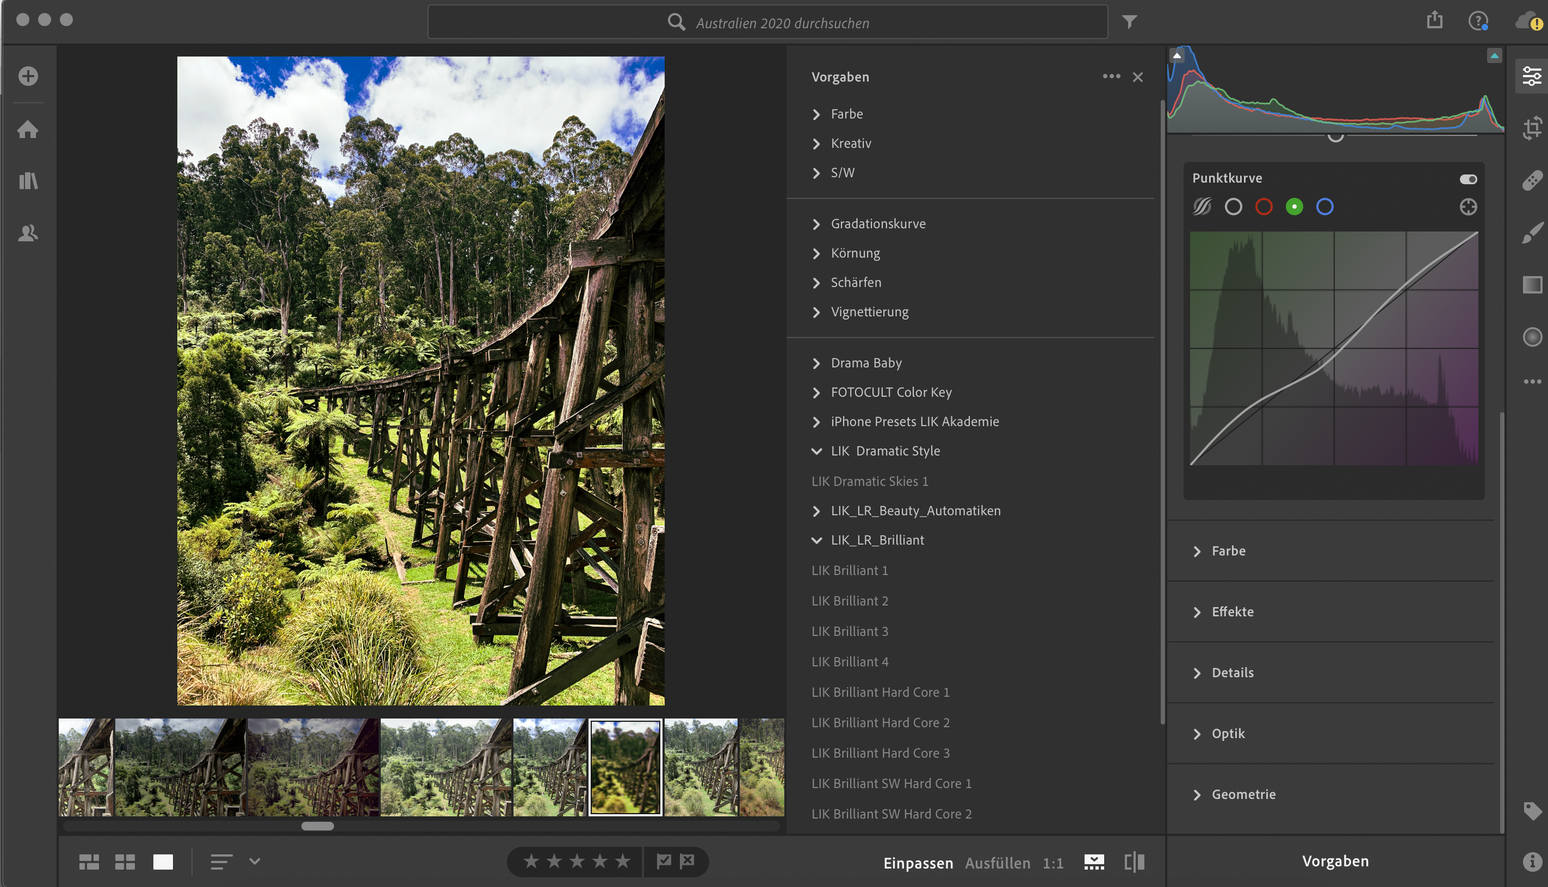Select the Radial gradient tool
1548x887 pixels.
[x=1532, y=337]
